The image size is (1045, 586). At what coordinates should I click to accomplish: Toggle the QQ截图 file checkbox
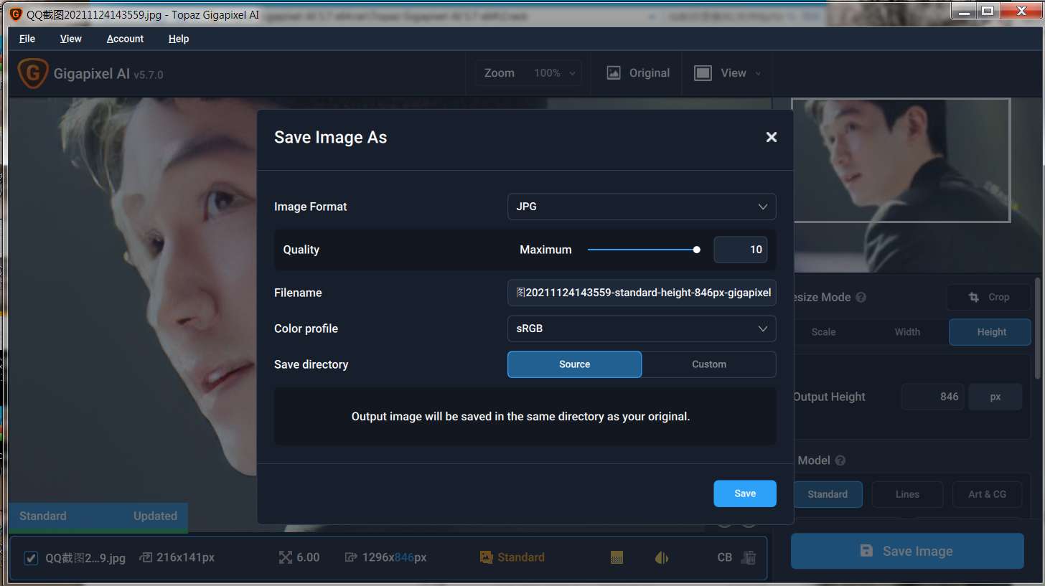pos(31,557)
